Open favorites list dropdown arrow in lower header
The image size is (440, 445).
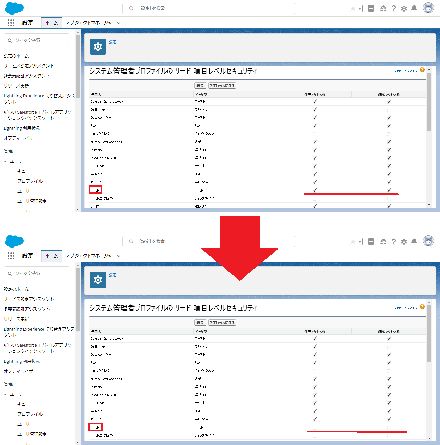(x=360, y=242)
